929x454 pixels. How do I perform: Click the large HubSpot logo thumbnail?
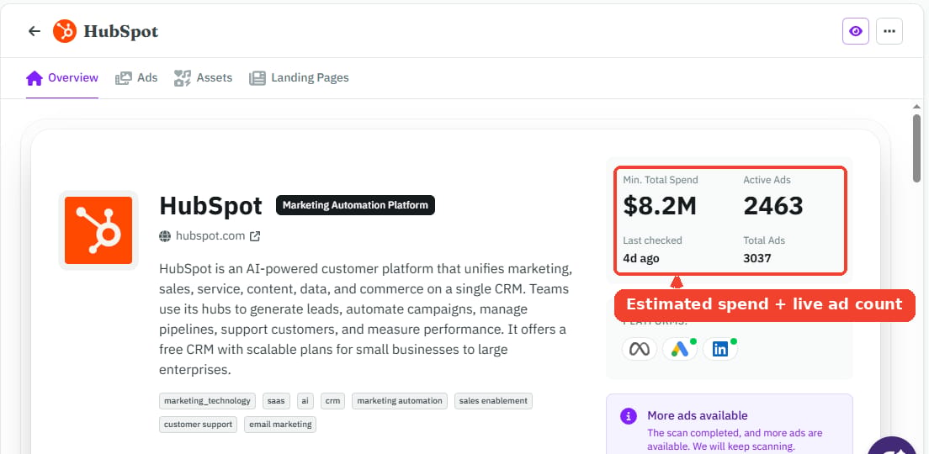point(98,230)
